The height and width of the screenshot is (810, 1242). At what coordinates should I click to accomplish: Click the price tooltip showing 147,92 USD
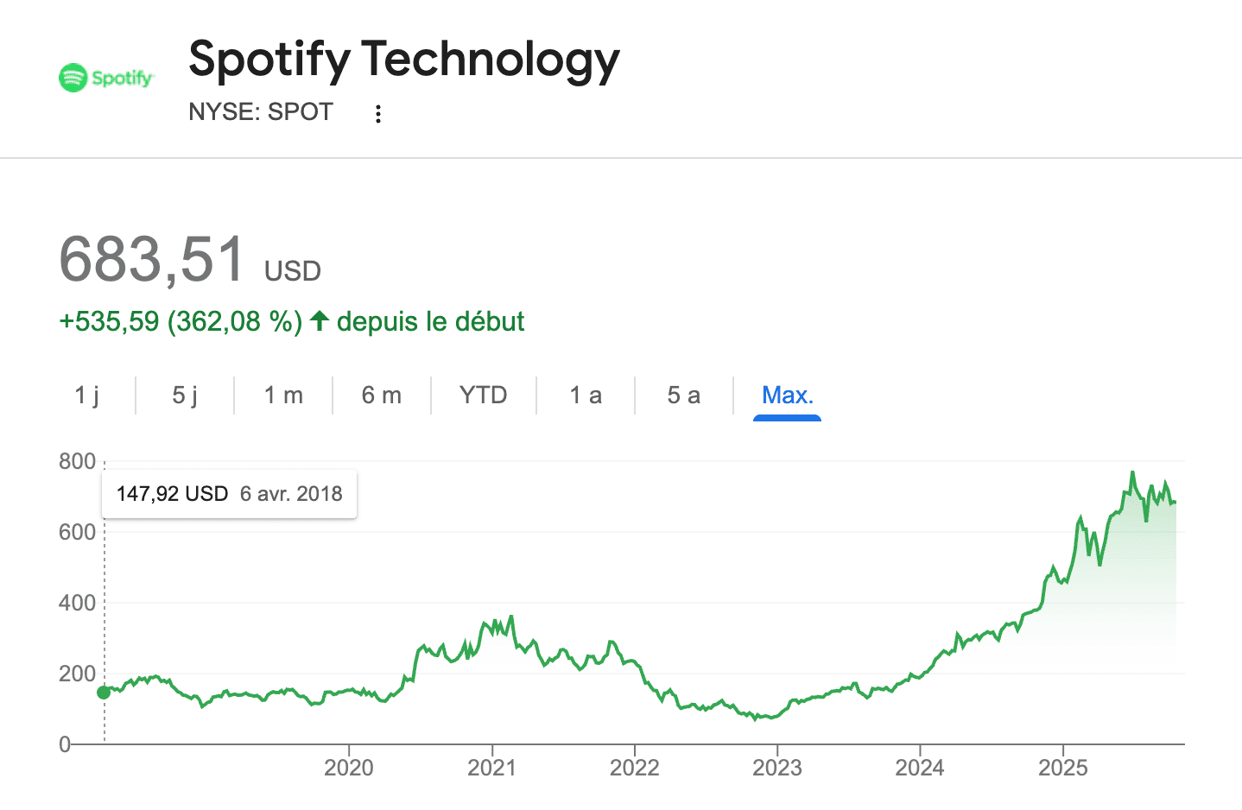click(228, 493)
